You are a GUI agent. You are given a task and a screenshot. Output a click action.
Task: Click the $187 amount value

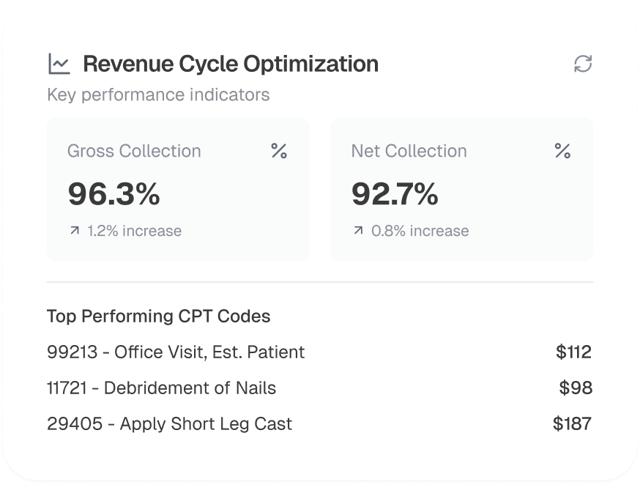[573, 423]
